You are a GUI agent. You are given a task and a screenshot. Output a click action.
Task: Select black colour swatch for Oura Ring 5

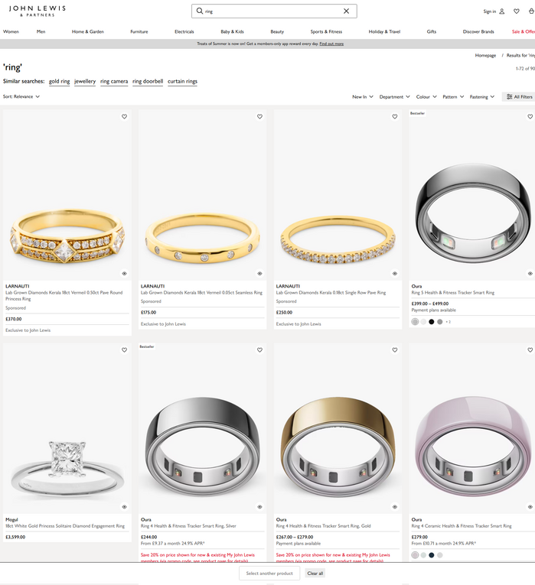coord(431,322)
